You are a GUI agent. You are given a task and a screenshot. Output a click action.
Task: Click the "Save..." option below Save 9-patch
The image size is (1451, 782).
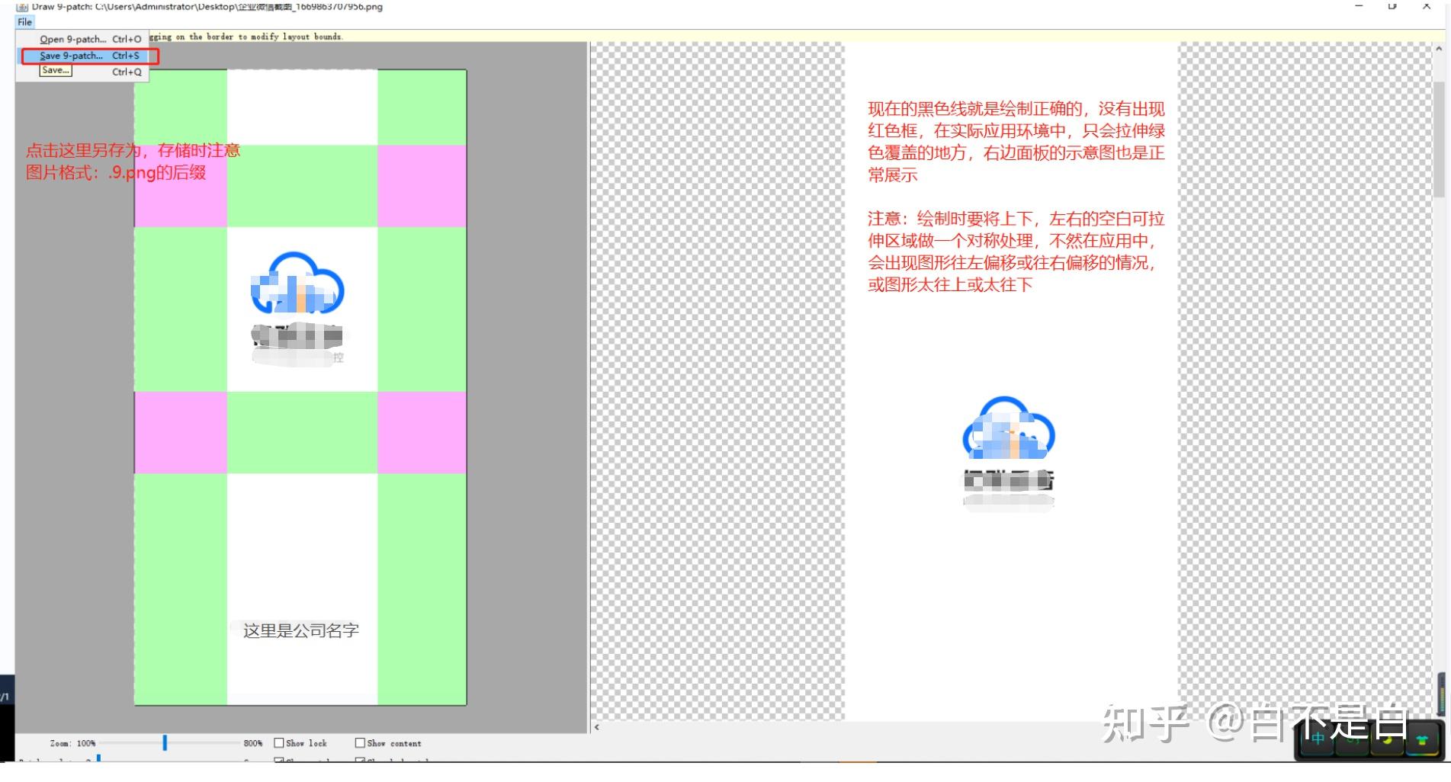(x=56, y=69)
